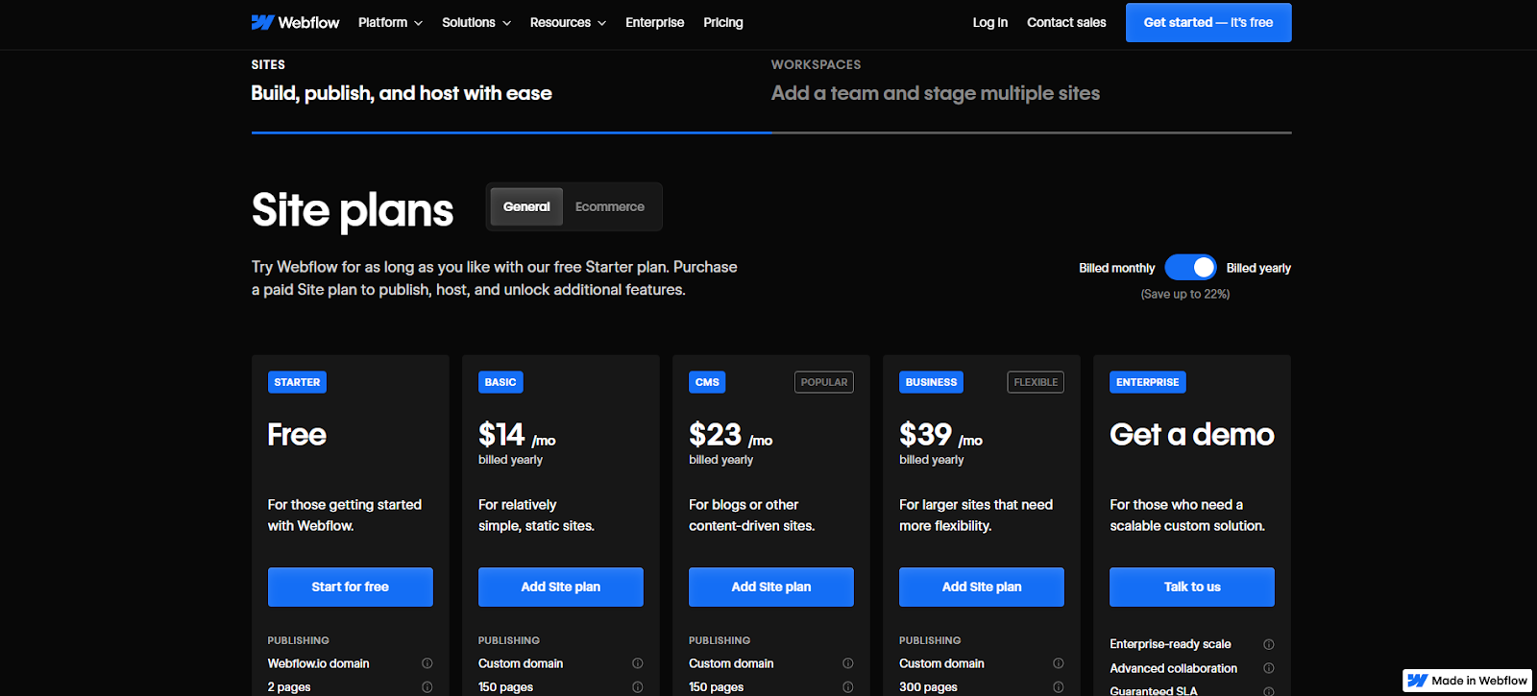Open the Solutions dropdown
The image size is (1537, 696).
pos(476,22)
